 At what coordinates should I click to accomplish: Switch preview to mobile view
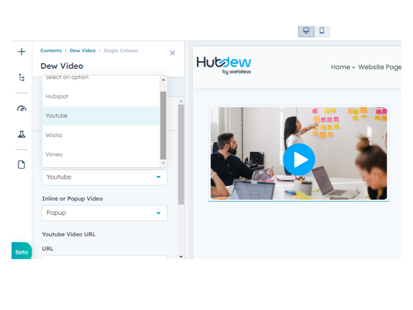coord(322,31)
